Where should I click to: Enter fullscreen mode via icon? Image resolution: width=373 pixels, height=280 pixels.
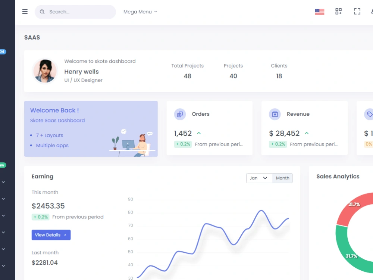[357, 12]
